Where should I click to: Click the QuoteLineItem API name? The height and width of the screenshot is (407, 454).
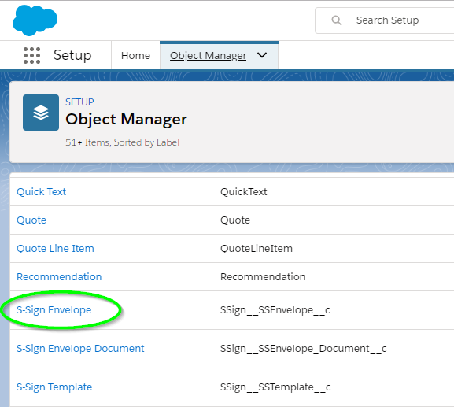(257, 249)
